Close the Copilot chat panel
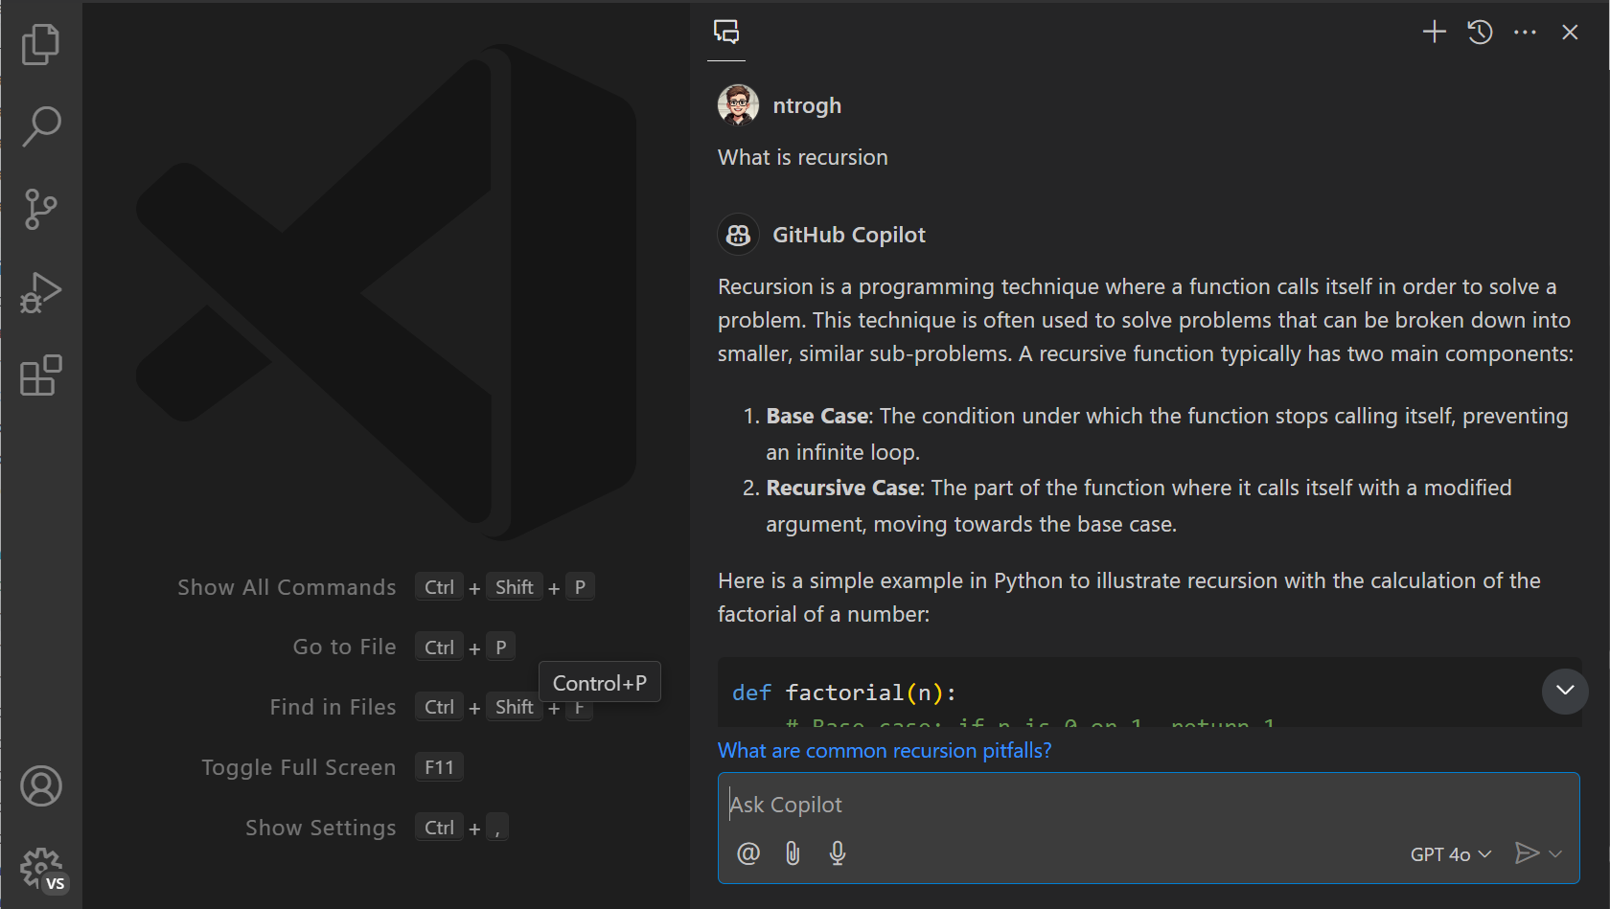The image size is (1610, 909). (x=1570, y=33)
